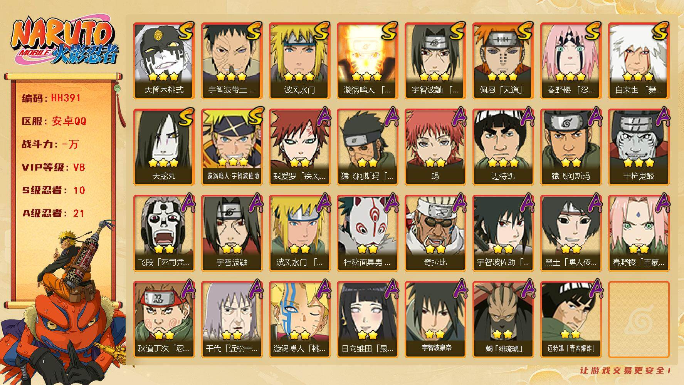Image resolution: width=684 pixels, height=385 pixels.
Task: Select the 日向雏田 ninja card
Action: pyautogui.click(x=367, y=320)
